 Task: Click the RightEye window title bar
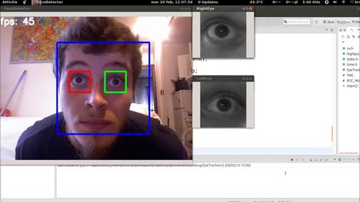pos(223,9)
